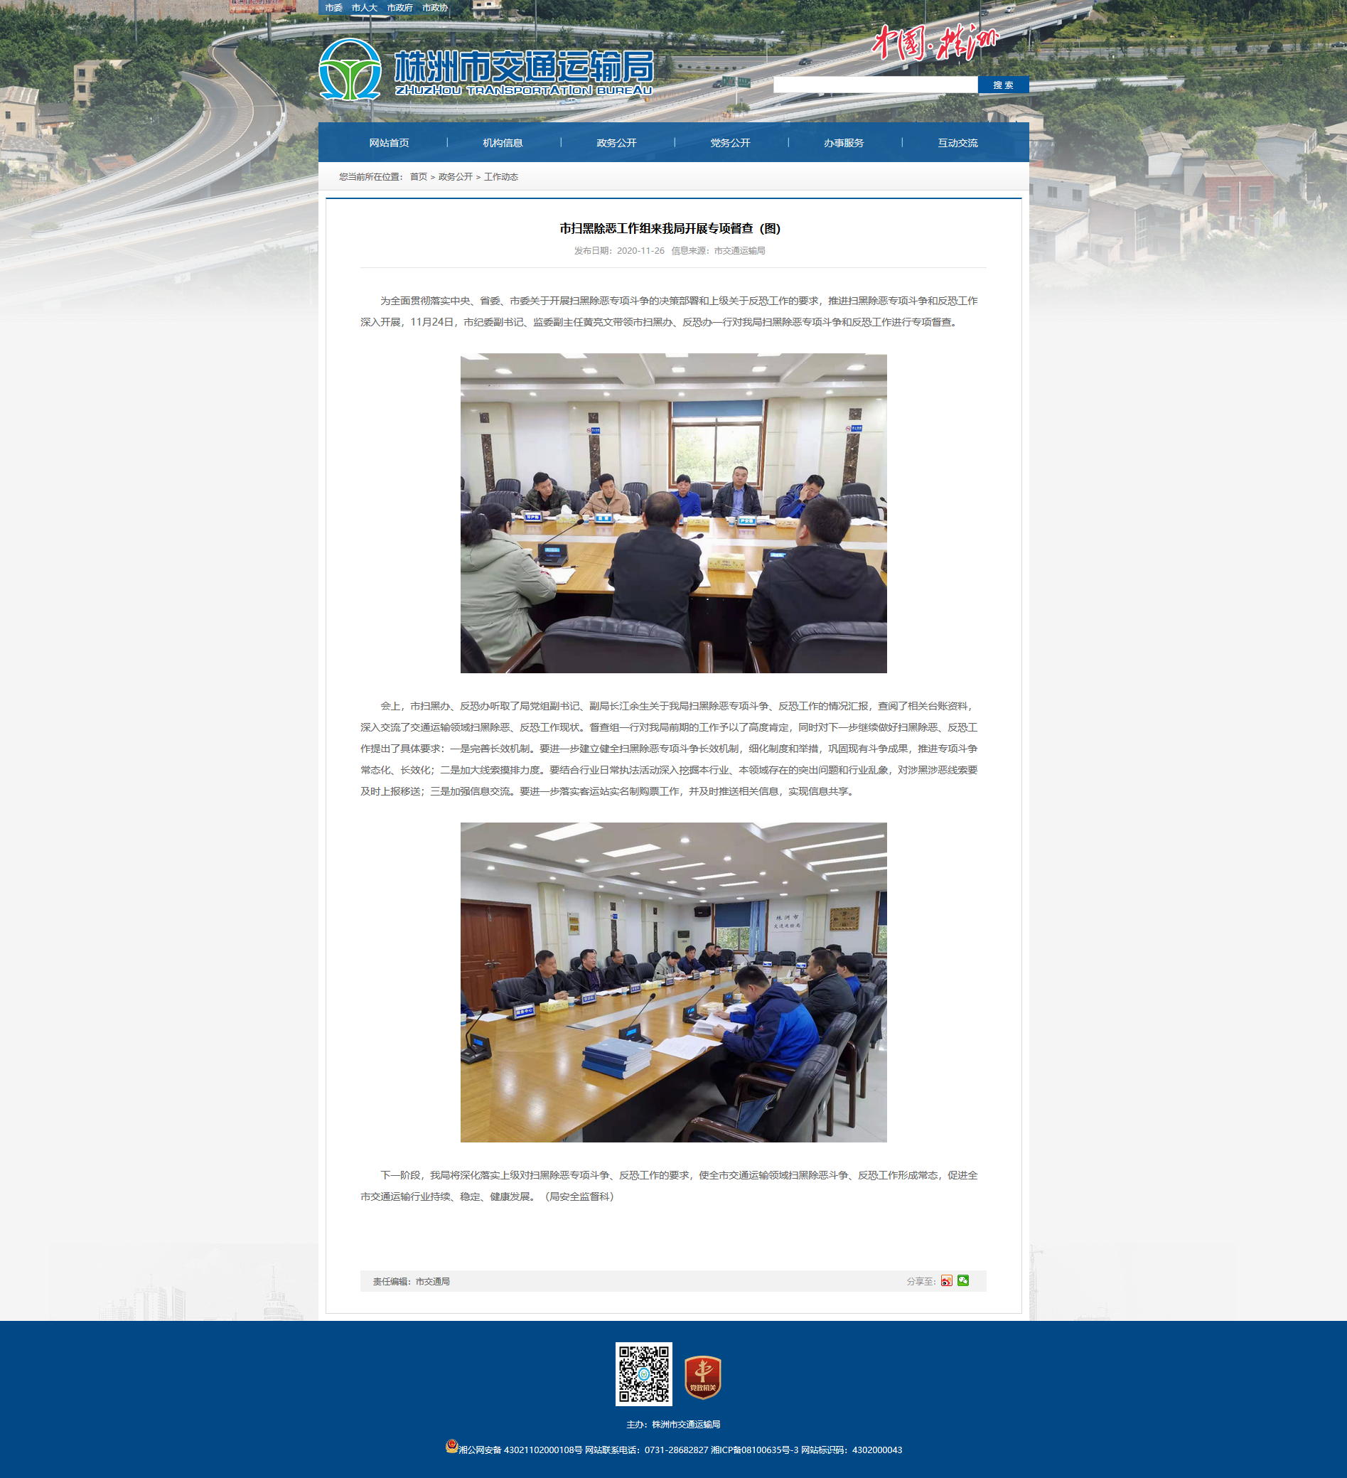Click the Zhuzhou Transportation Bureau logo
The image size is (1347, 1478).
pyautogui.click(x=486, y=70)
